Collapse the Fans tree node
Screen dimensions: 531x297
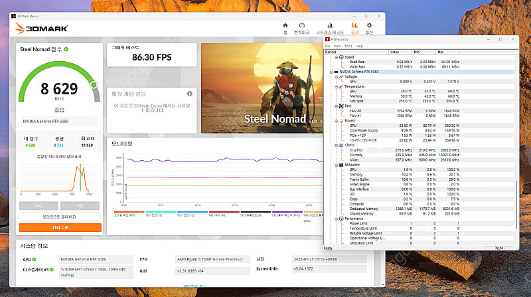coord(337,106)
